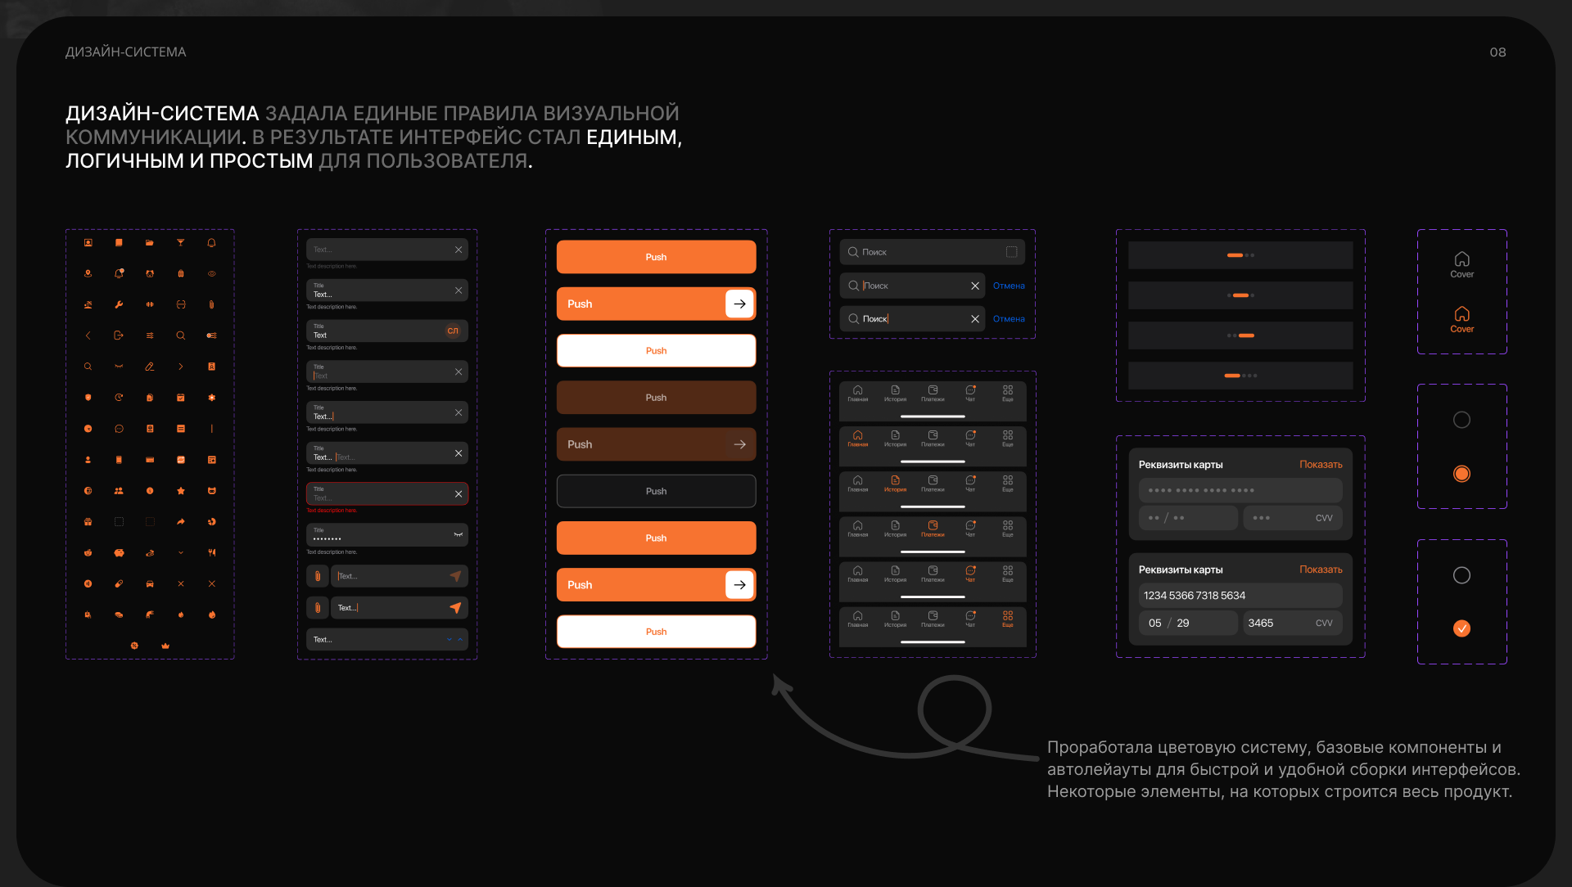Click the small down chevron icon in the icon grid
Screen dimensions: 1572x887
(x=181, y=553)
